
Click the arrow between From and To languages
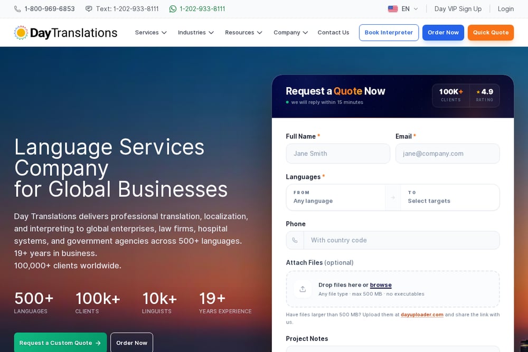click(x=393, y=197)
